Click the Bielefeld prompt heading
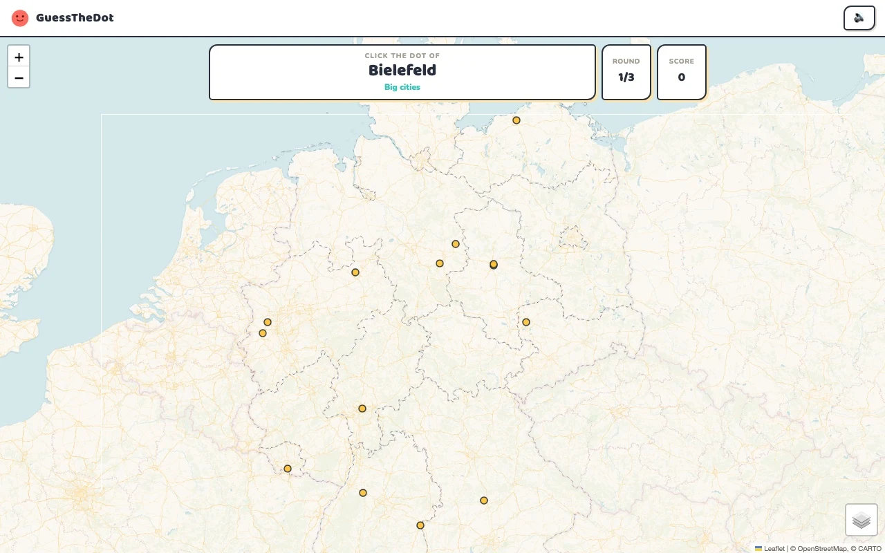Image resolution: width=885 pixels, height=553 pixels. tap(402, 70)
